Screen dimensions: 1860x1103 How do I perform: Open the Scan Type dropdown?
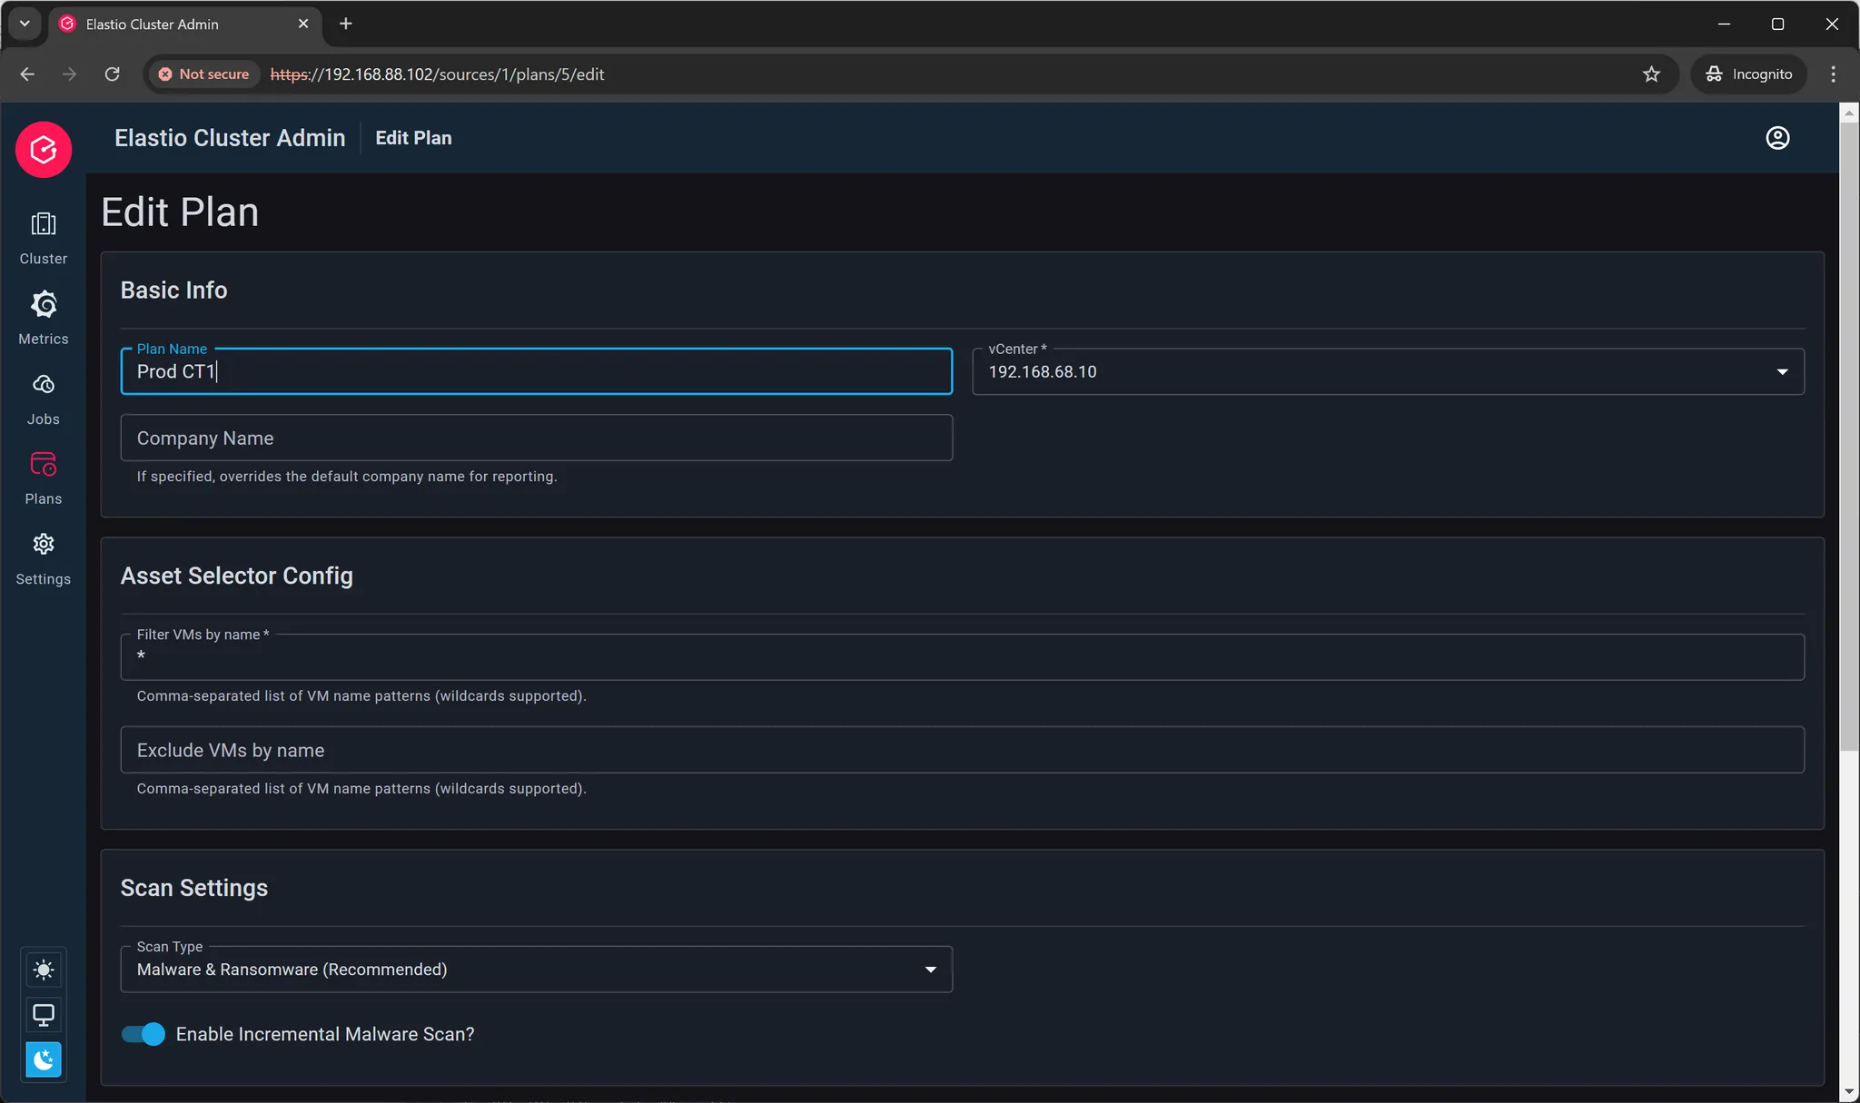click(536, 969)
